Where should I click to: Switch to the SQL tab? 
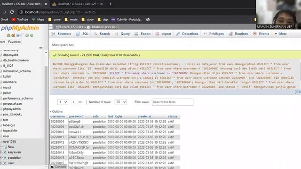82,34
